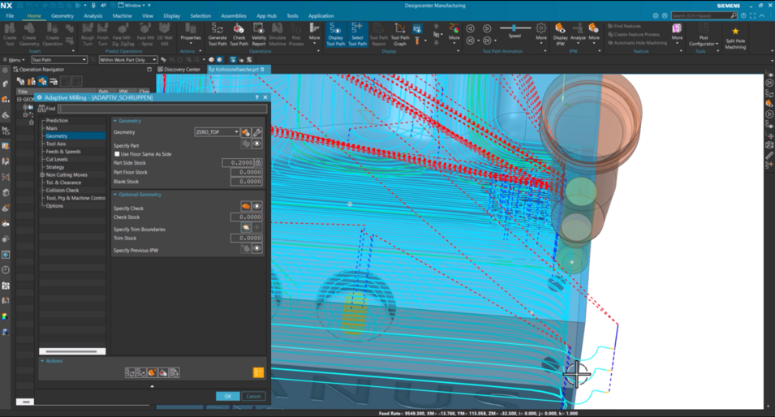The image size is (775, 417).
Task: Play tool path animation backward
Action: [x=470, y=28]
